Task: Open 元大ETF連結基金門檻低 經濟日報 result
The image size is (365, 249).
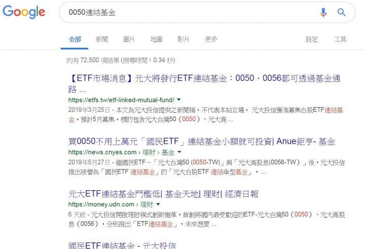Action: point(163,194)
